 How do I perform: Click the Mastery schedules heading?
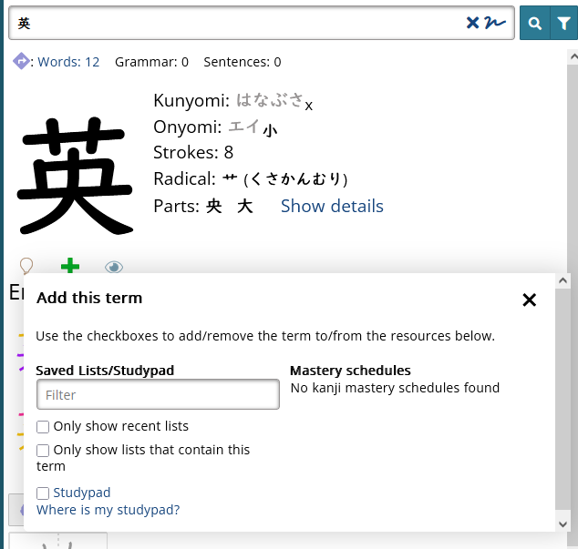pos(350,371)
